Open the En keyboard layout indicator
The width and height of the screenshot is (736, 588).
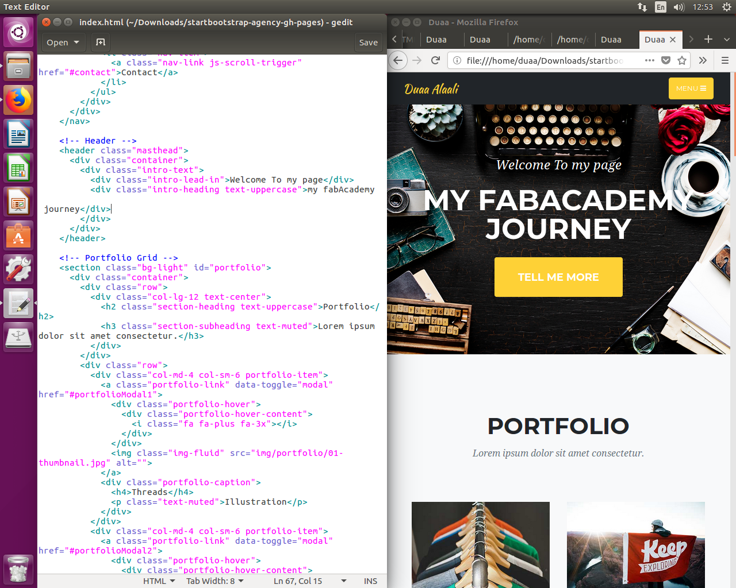tap(661, 7)
